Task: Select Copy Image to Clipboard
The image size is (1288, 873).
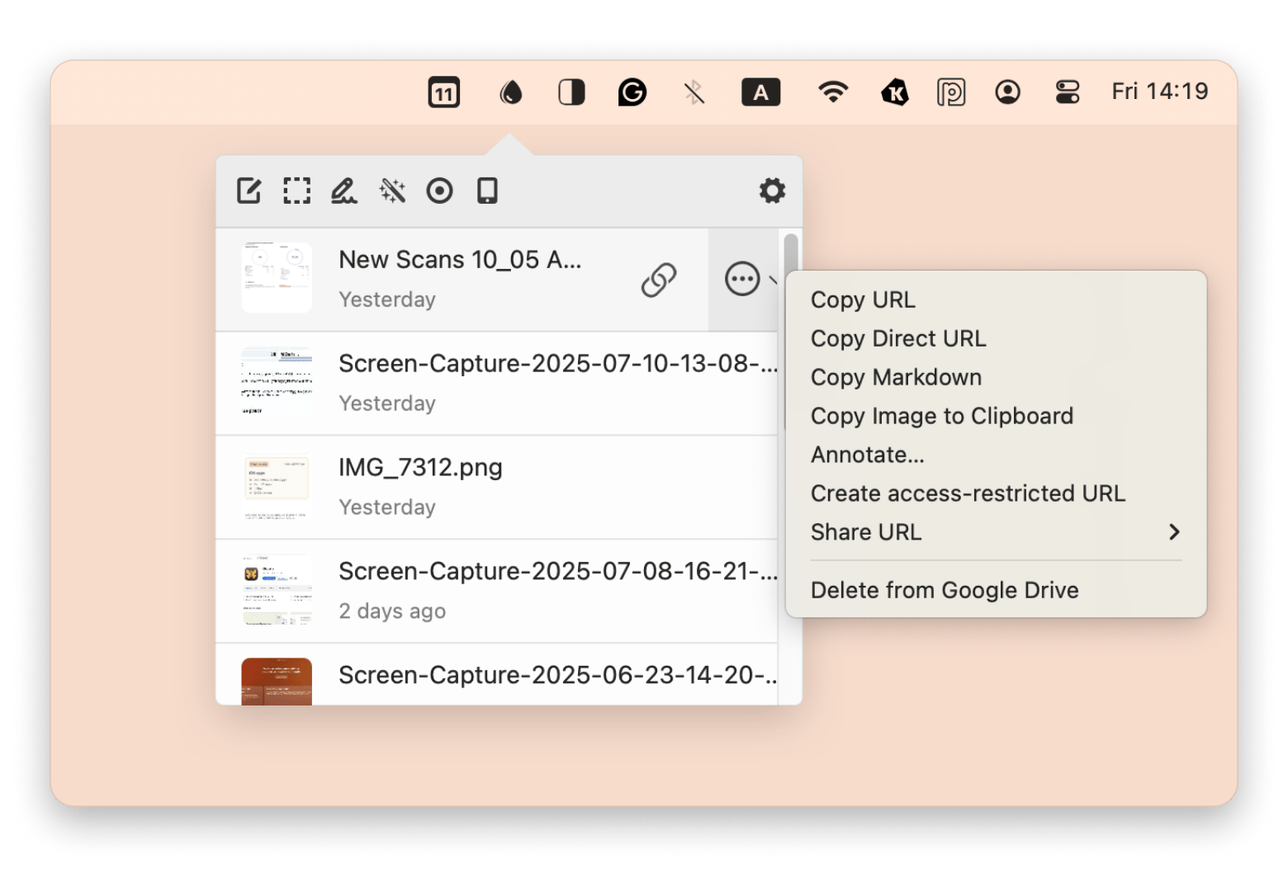Action: [941, 416]
